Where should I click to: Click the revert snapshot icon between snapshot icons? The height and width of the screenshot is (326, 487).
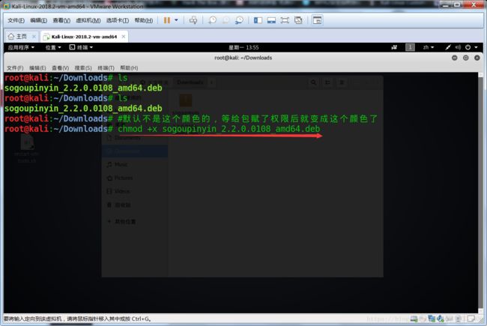coord(226,20)
